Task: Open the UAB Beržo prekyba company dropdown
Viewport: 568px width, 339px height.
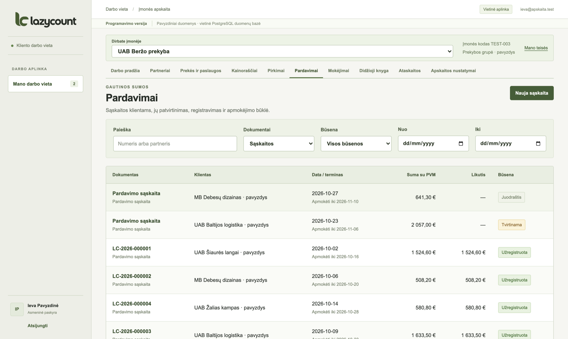Action: 282,51
